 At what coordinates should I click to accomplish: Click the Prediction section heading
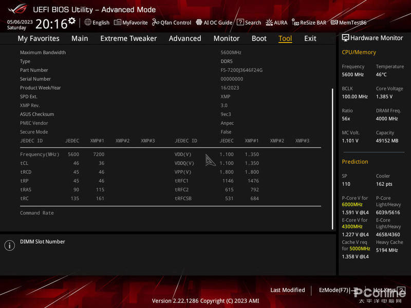pos(355,162)
